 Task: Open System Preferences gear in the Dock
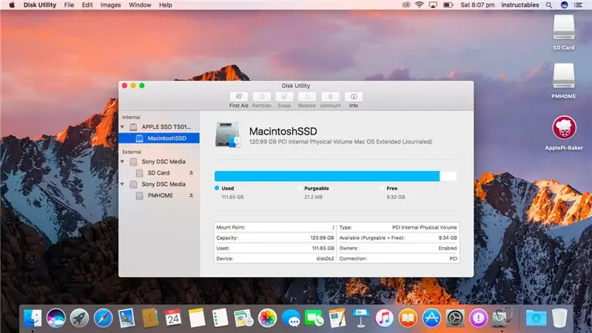(x=455, y=318)
